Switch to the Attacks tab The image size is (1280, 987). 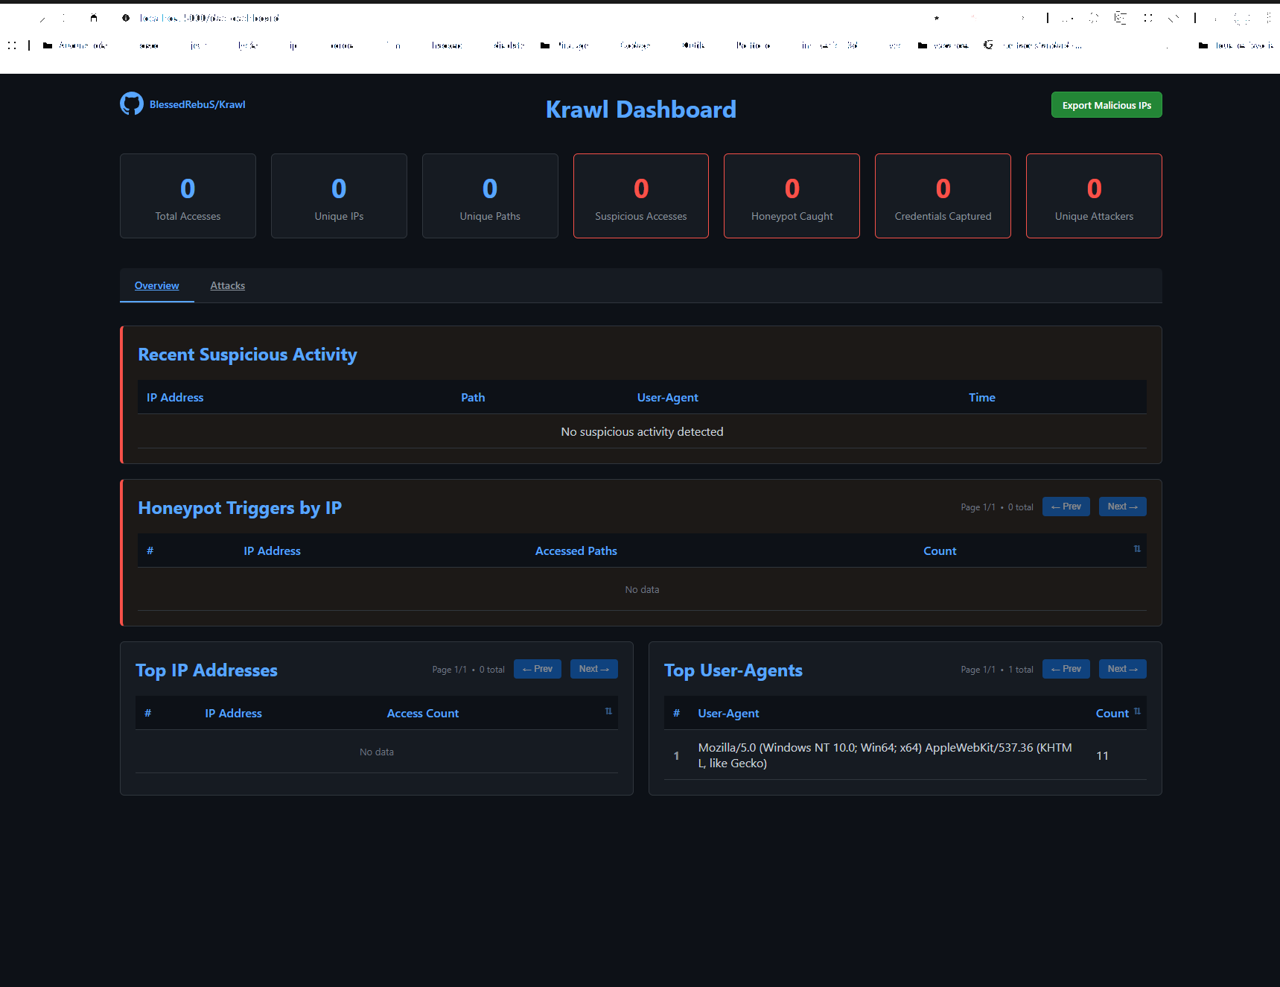227,286
